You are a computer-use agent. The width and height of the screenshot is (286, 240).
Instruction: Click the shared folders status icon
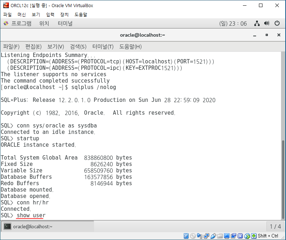(220, 236)
